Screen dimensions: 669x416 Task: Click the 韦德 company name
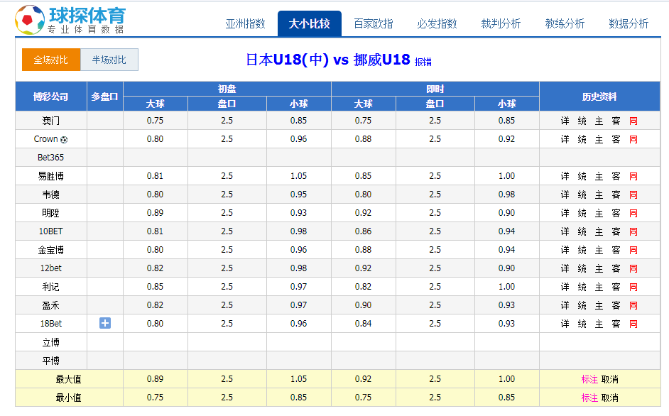[x=50, y=195]
